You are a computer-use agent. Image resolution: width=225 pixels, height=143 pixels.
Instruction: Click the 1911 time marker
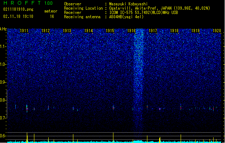(24, 31)
